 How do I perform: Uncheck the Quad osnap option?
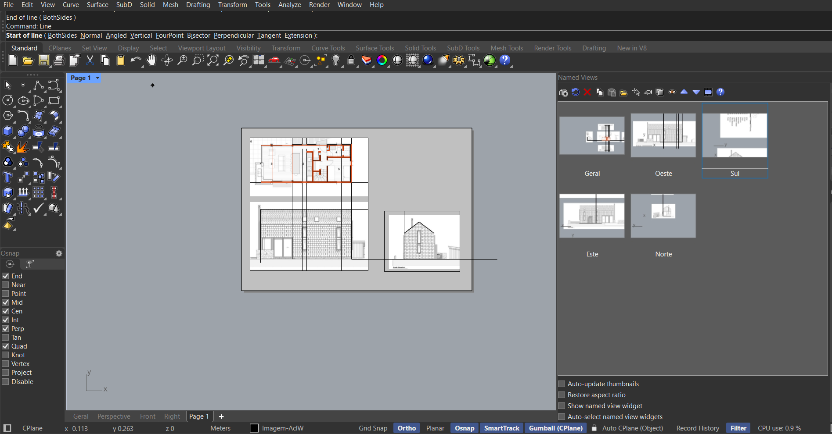tap(6, 346)
